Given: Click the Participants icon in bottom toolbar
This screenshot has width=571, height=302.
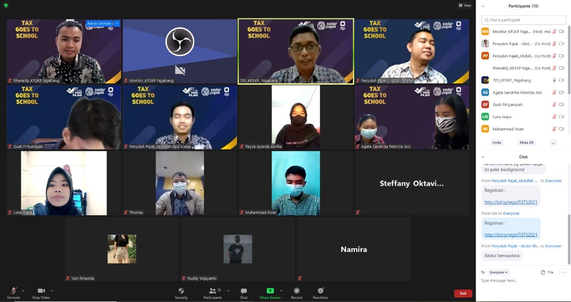Looking at the screenshot, I should pos(213,293).
